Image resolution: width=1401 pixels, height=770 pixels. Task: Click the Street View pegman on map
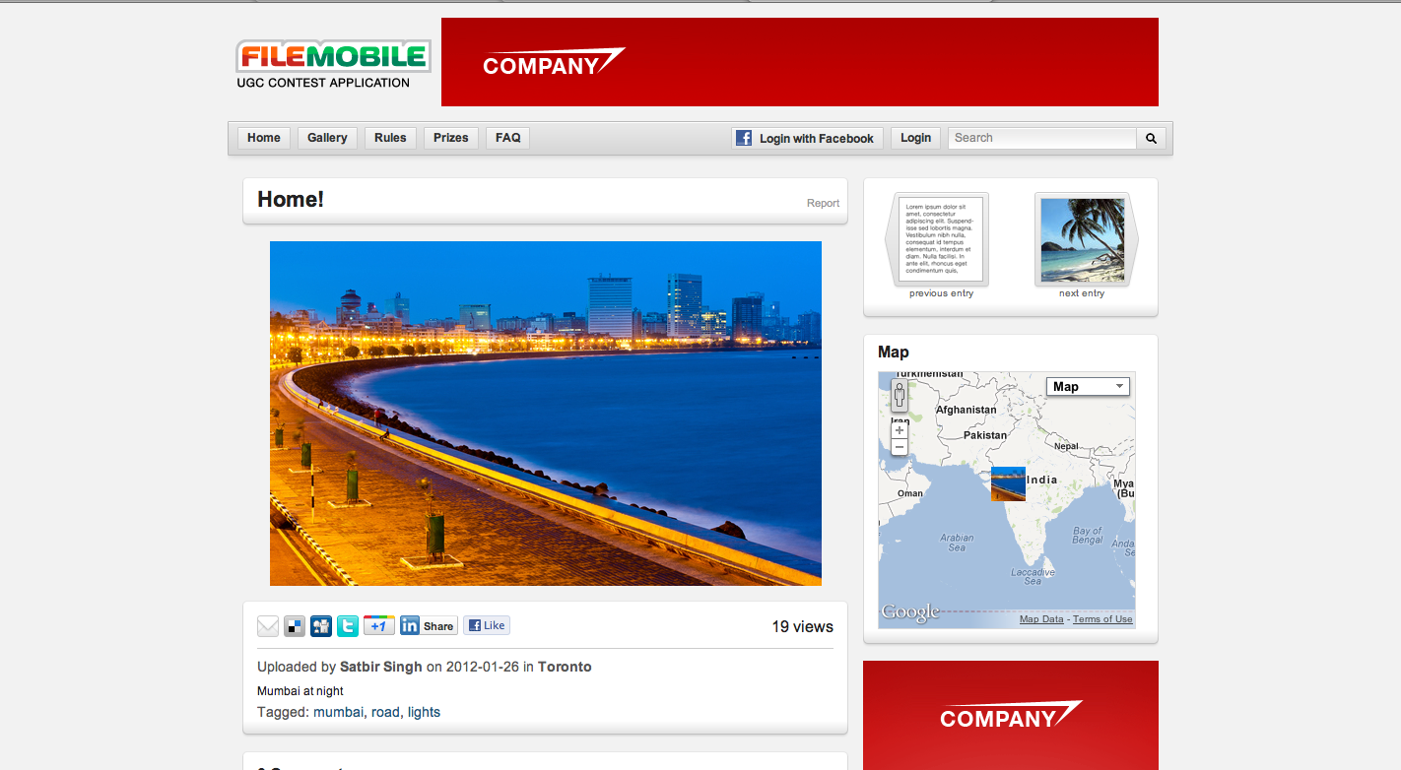(900, 396)
